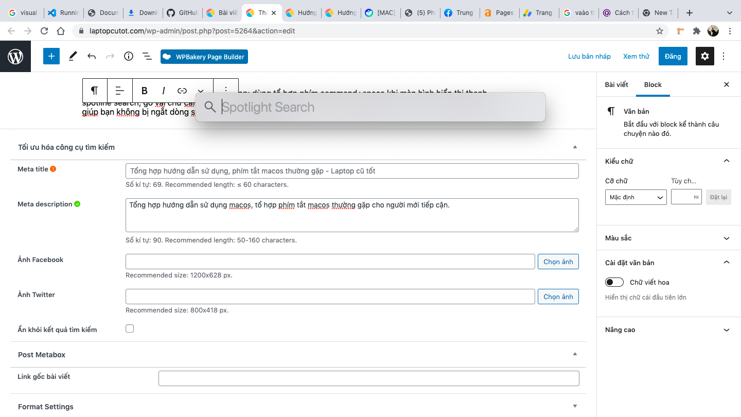The image size is (741, 417).
Task: Check the Ẩn khỏi kết quả tìm kiếm box
Action: coord(130,328)
